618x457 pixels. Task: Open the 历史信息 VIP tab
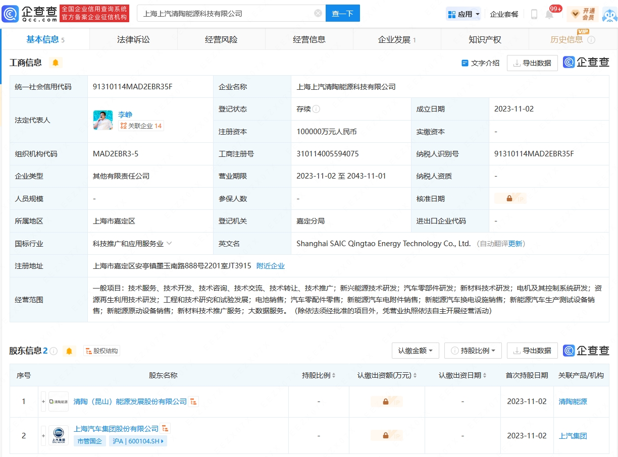(x=573, y=39)
